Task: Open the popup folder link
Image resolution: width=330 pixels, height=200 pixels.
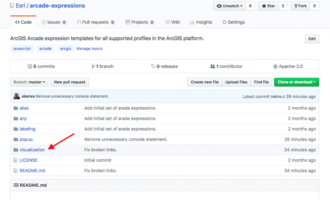Action: pos(26,139)
